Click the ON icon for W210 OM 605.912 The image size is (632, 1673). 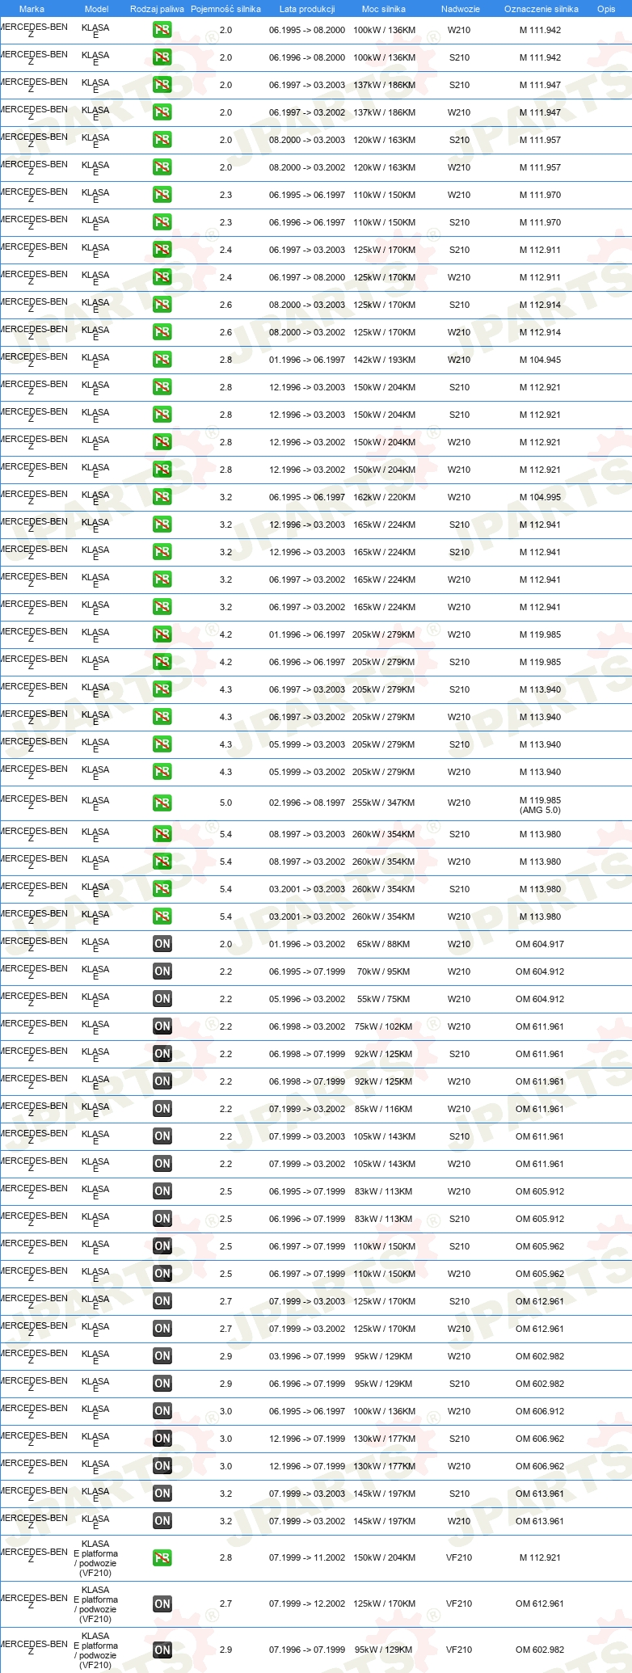tap(162, 1191)
